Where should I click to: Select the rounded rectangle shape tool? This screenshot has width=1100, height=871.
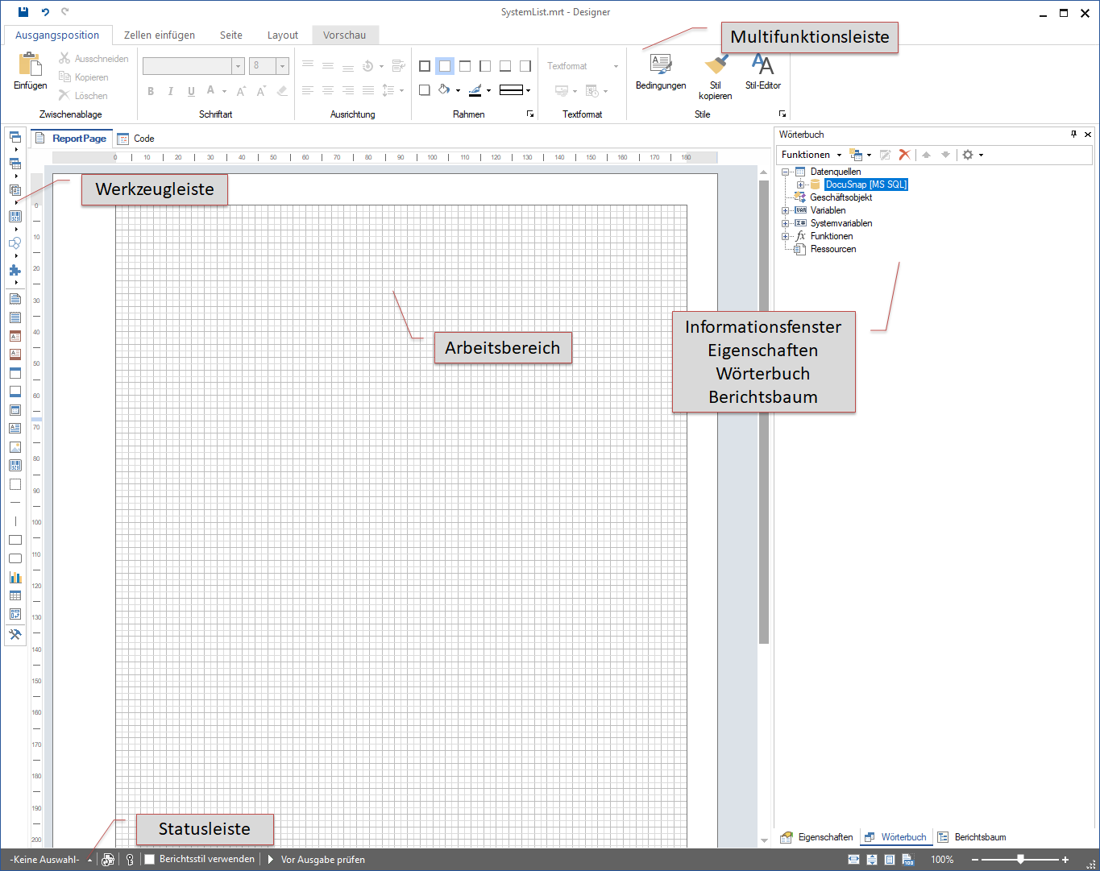(15, 558)
